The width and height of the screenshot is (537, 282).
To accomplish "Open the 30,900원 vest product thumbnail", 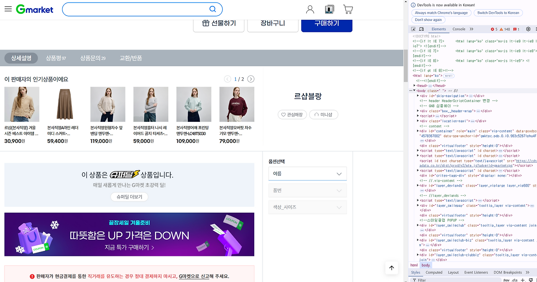I will (22, 104).
